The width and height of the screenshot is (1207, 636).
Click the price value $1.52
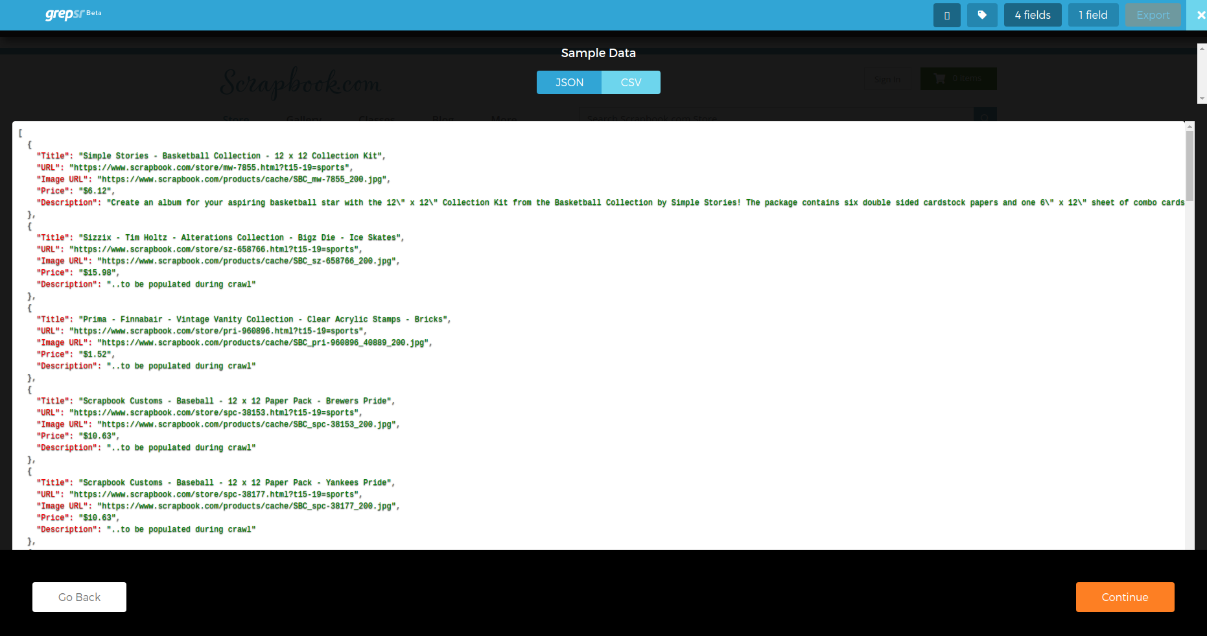pyautogui.click(x=95, y=355)
